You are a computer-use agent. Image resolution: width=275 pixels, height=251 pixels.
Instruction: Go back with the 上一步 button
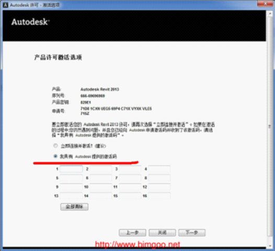click(x=132, y=233)
